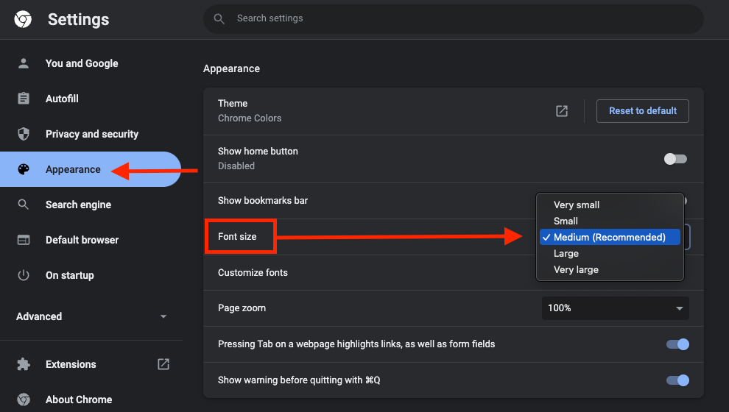Screen dimensions: 729x412
Task: Click the Search settings input field
Action: click(457, 18)
